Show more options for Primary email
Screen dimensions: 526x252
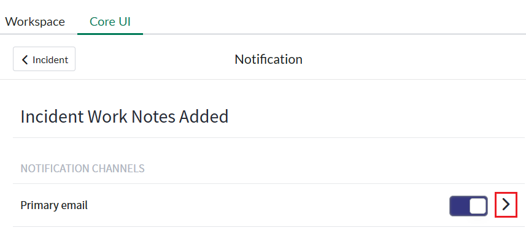coord(506,205)
